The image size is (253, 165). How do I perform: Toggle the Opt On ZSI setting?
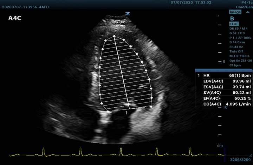[240, 60]
